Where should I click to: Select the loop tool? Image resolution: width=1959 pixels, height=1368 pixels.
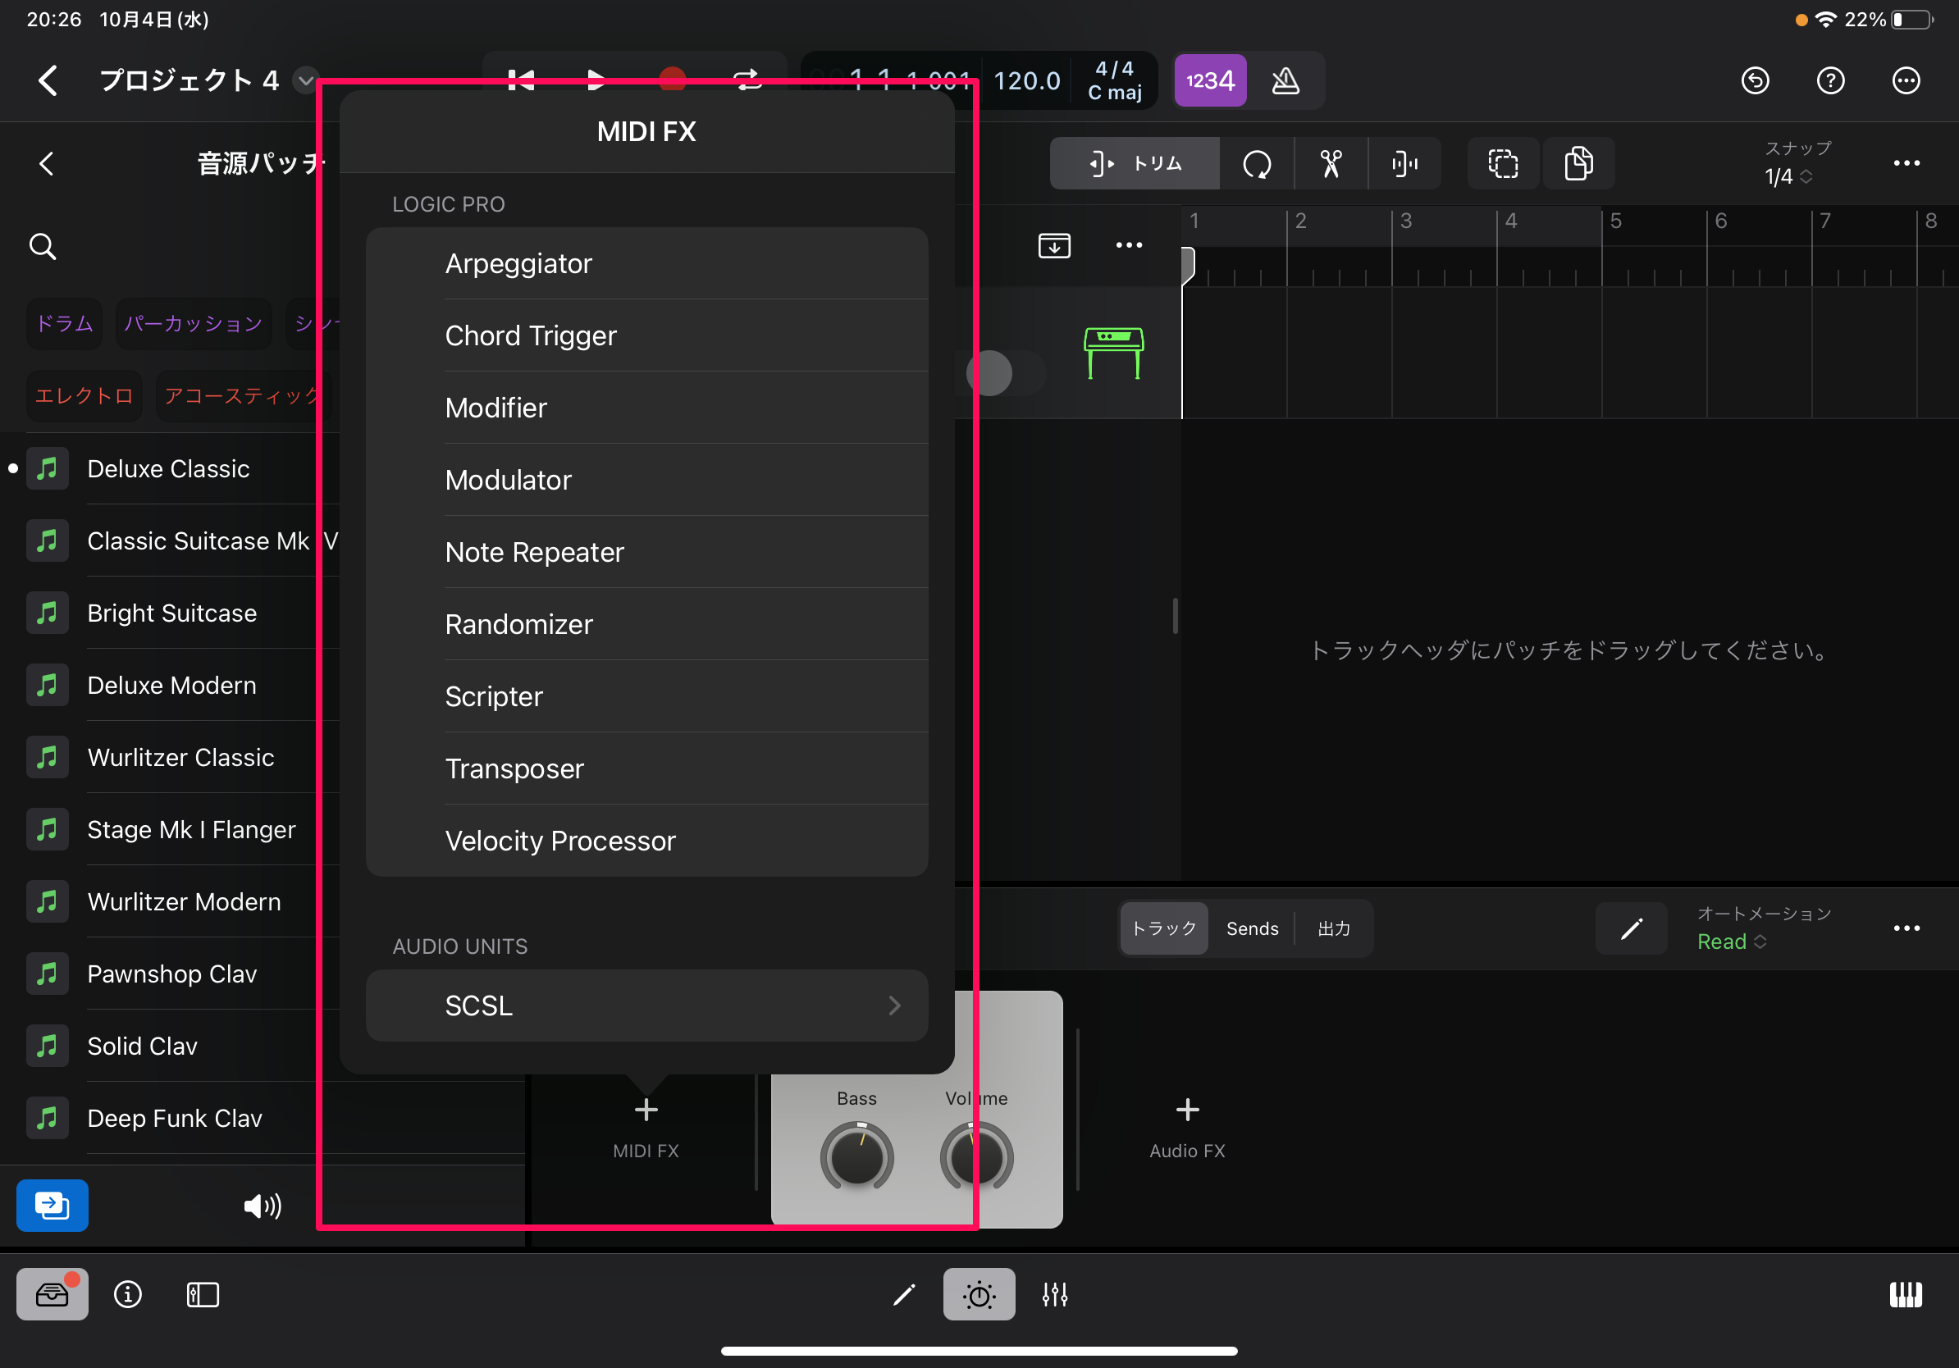[x=1257, y=163]
